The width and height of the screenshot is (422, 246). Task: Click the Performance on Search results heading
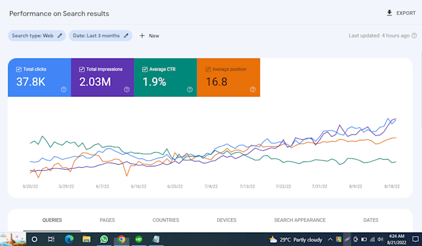tap(59, 14)
